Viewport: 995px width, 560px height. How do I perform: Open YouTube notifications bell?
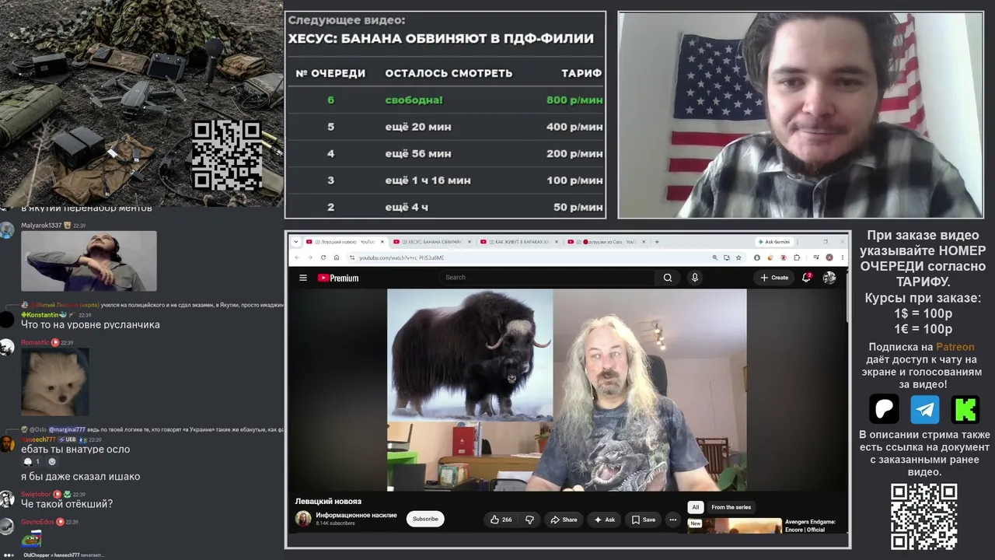(x=807, y=278)
